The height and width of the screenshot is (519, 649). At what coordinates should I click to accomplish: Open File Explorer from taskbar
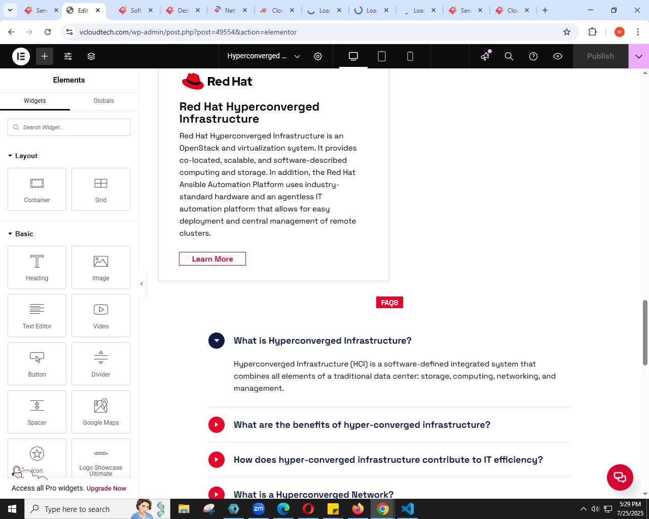click(184, 509)
